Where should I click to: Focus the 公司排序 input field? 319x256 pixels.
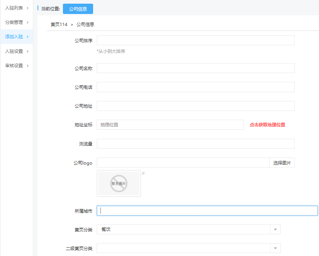click(x=196, y=40)
